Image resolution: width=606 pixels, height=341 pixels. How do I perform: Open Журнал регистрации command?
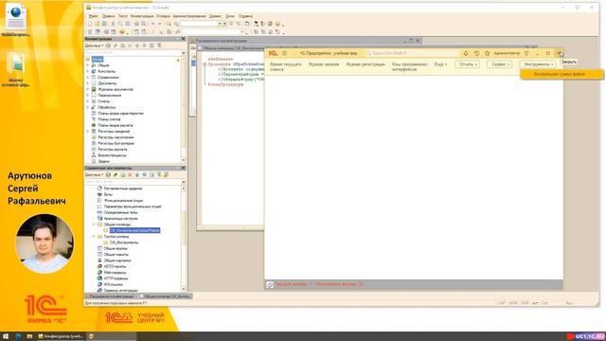(x=365, y=64)
